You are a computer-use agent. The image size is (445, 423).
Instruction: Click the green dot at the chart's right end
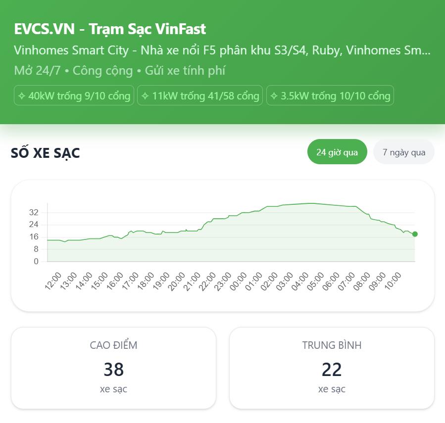(x=414, y=234)
